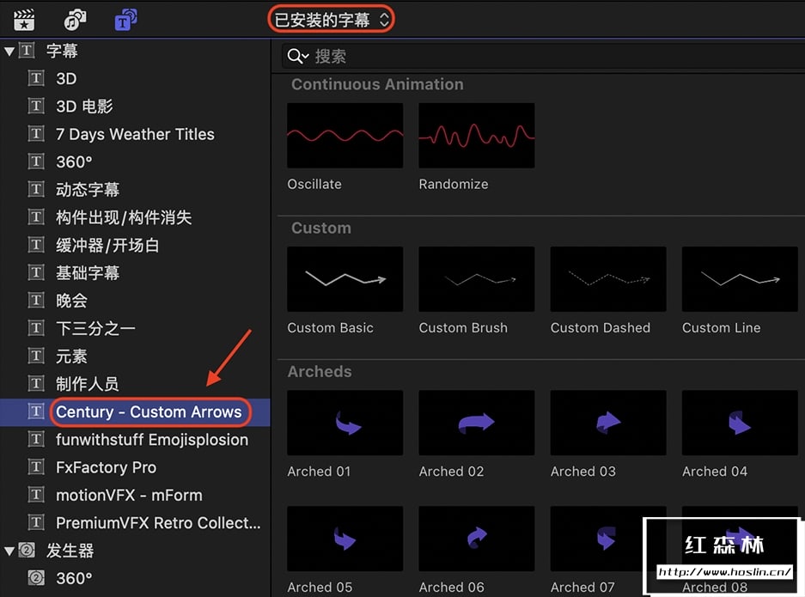Select the 动态字幕 category
The image size is (805, 597).
135,190
